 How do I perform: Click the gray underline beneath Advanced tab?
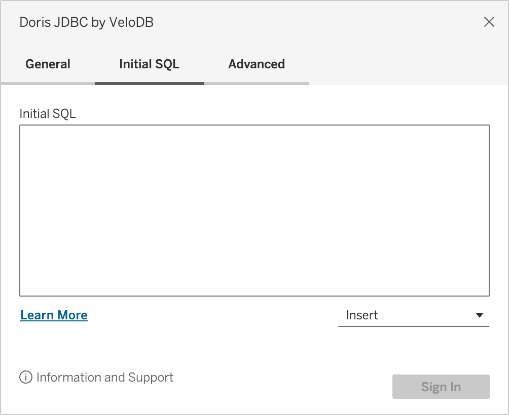[257, 83]
